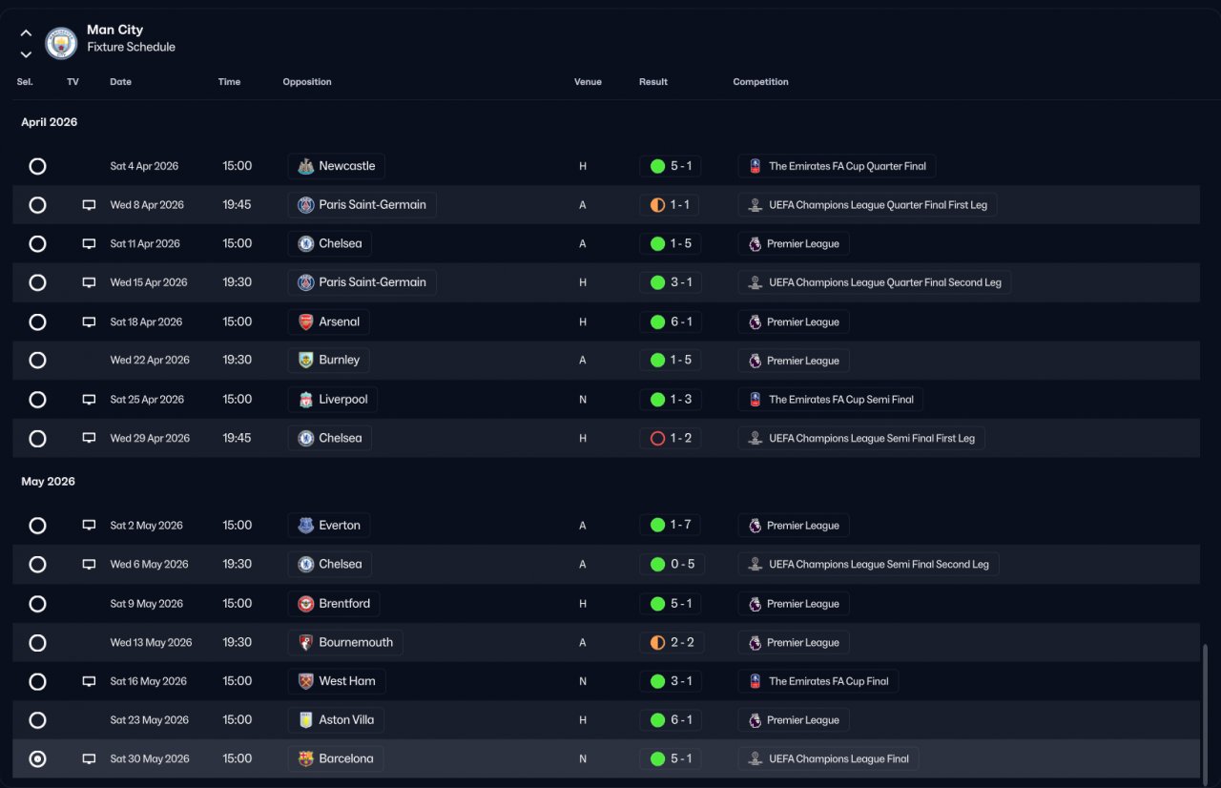
Task: Click the TV icon on the Liverpool row
Action: click(89, 400)
